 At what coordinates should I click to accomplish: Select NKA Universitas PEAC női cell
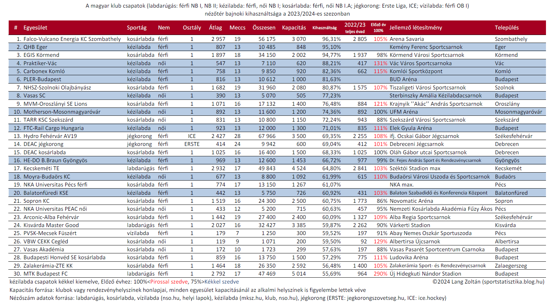click(55, 209)
